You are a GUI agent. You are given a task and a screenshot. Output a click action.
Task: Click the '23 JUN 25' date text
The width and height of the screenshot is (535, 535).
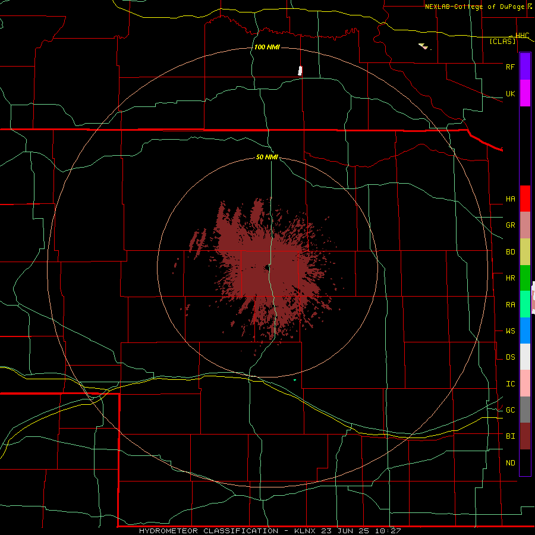345,531
